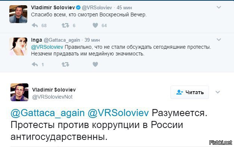This screenshot has height=147, width=234.
Task: Click the blue verified badge near Vladimir Soloviev
Action: (78, 7)
